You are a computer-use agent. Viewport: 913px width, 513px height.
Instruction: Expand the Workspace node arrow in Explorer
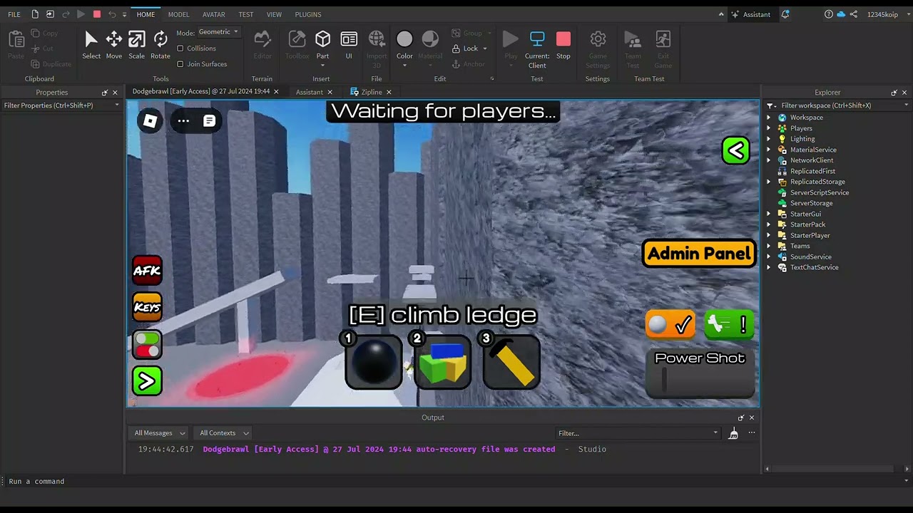[x=770, y=118]
